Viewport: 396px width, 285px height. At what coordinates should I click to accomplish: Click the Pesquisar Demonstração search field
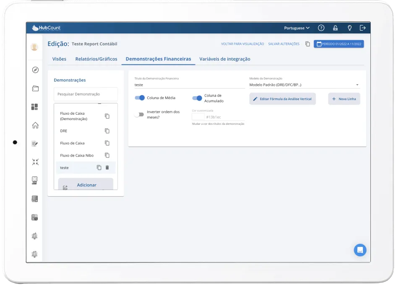tap(86, 94)
